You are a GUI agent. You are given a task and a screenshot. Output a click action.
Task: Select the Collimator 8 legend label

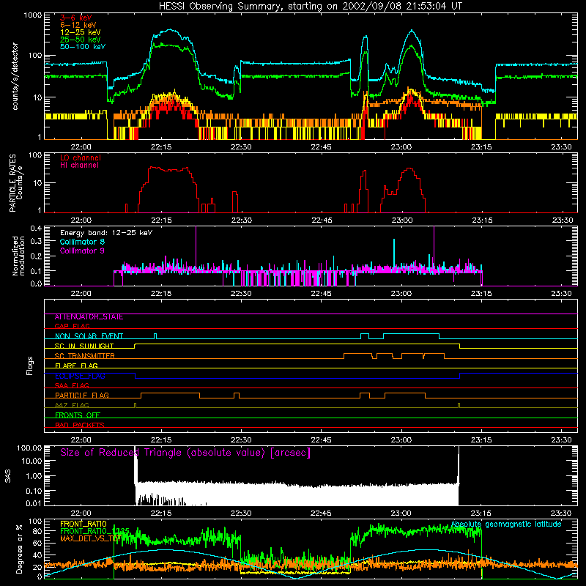[x=82, y=242]
